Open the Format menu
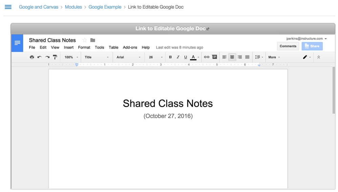 (x=84, y=48)
